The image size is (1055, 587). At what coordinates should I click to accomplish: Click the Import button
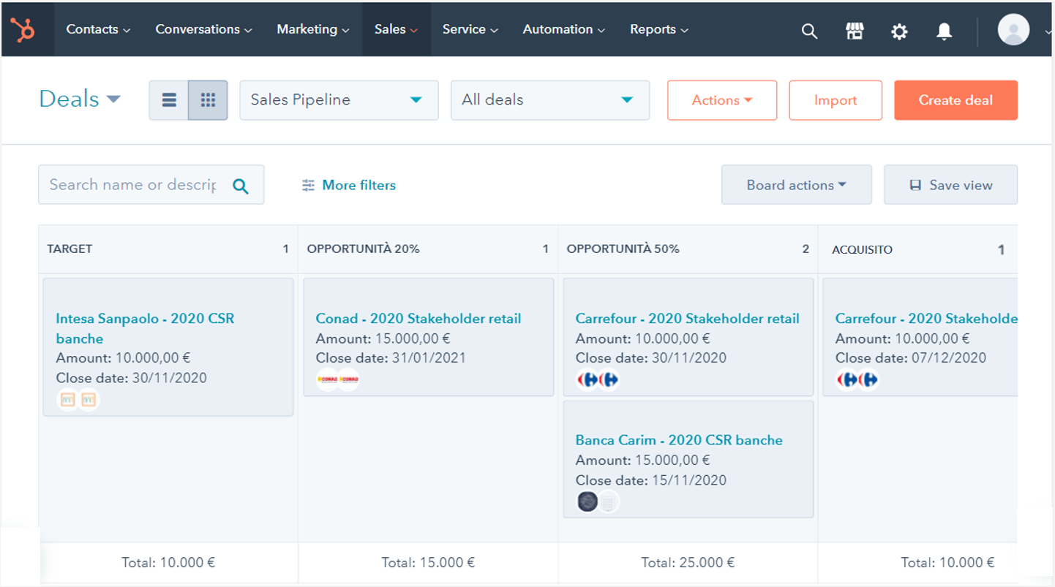click(x=836, y=100)
